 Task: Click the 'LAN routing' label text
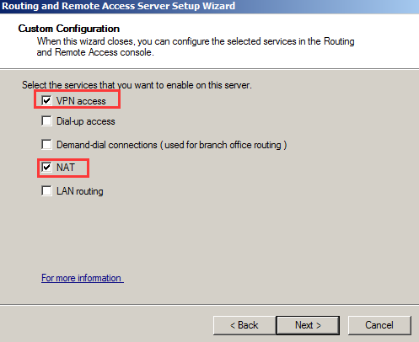click(80, 191)
